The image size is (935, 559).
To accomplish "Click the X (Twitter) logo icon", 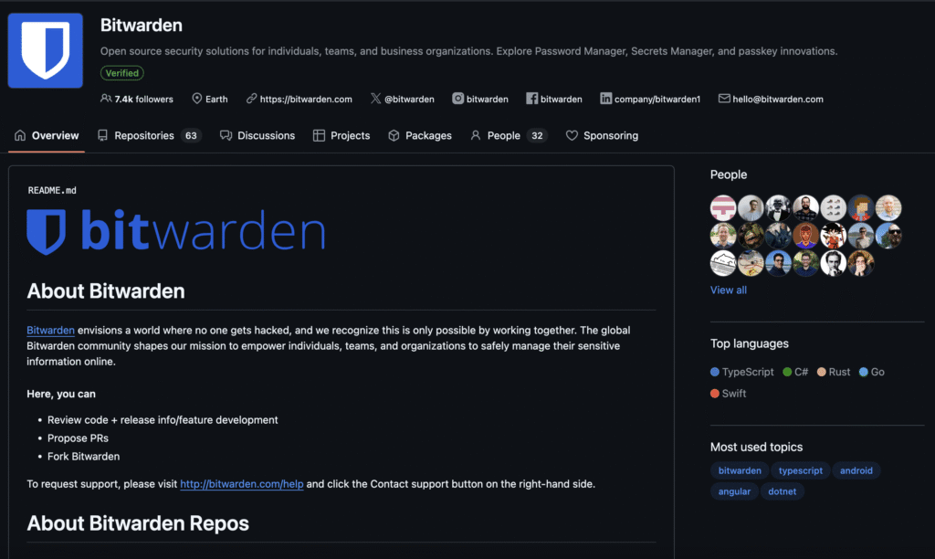I will 375,99.
